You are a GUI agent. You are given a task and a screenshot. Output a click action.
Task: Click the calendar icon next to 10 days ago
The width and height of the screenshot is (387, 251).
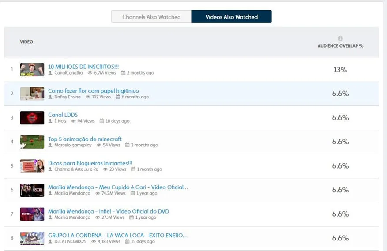pos(102,121)
